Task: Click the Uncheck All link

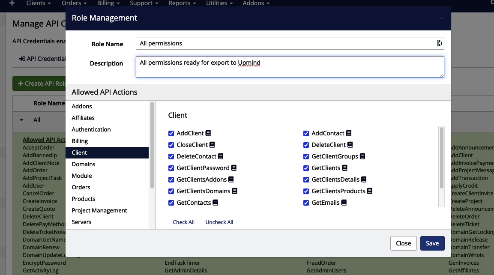Action: click(x=219, y=222)
